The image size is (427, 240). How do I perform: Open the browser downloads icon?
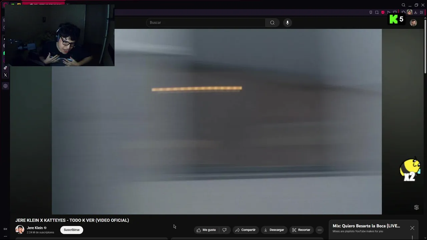point(415,12)
